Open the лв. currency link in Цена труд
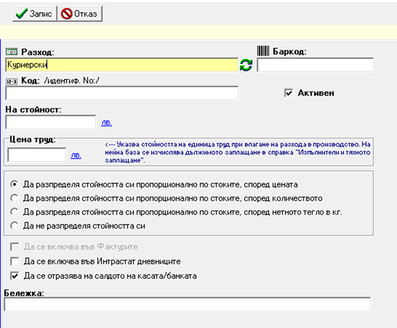The width and height of the screenshot is (397, 328). point(76,155)
